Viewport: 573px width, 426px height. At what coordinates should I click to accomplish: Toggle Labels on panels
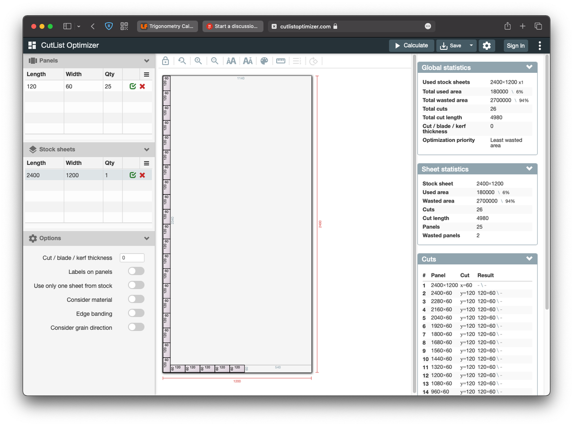click(x=136, y=270)
